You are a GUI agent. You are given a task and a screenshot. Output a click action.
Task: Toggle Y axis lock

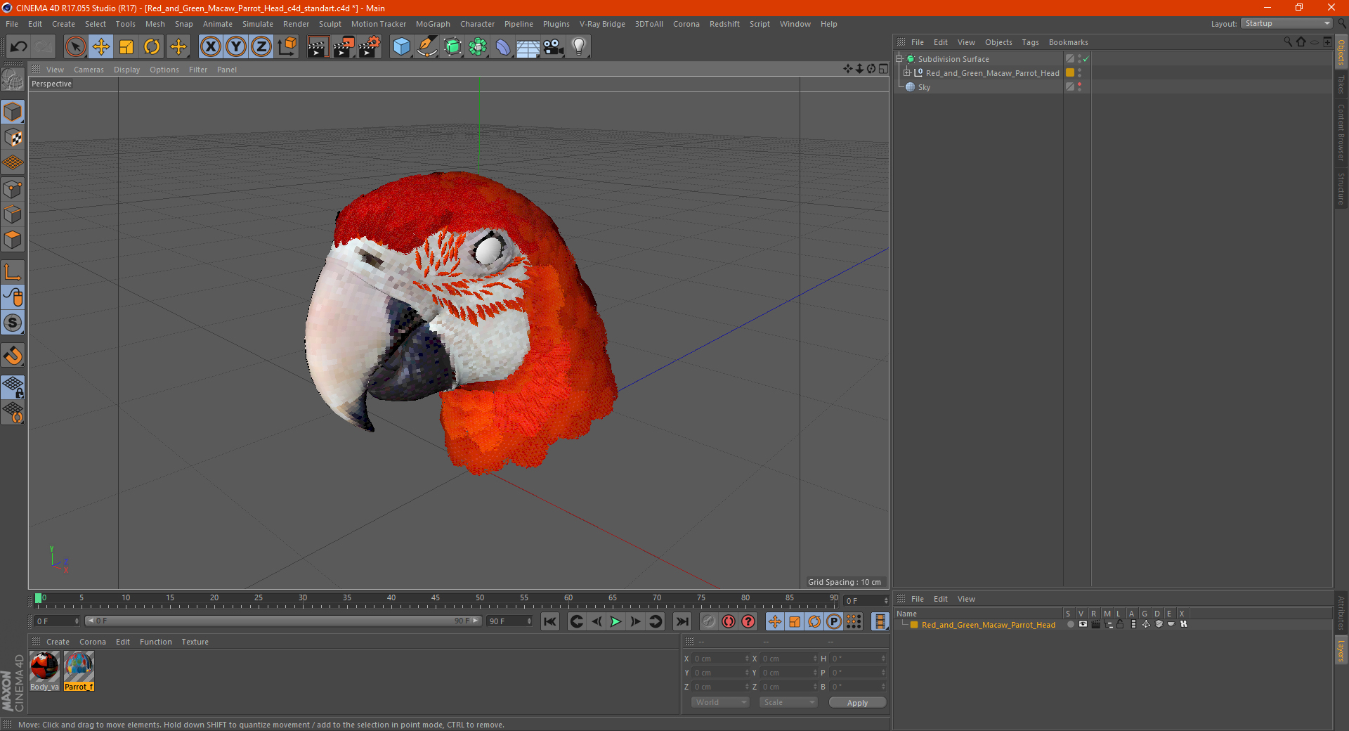tap(236, 47)
